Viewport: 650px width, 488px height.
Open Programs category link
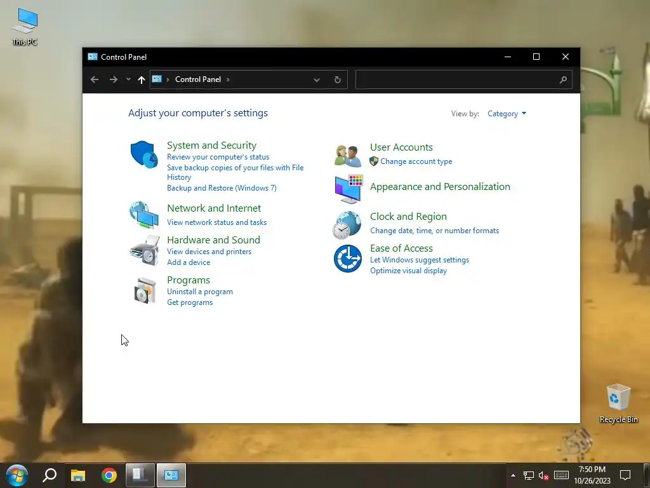188,280
